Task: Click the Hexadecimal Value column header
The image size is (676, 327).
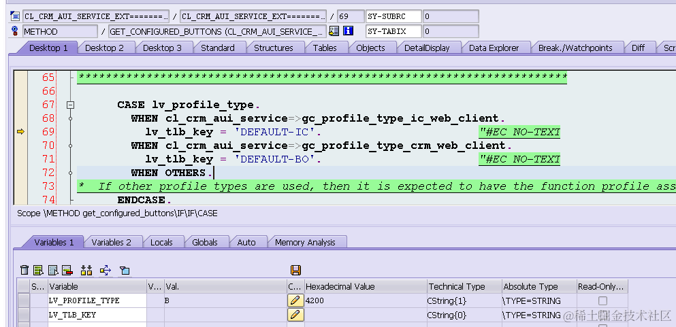Action: tap(366, 287)
